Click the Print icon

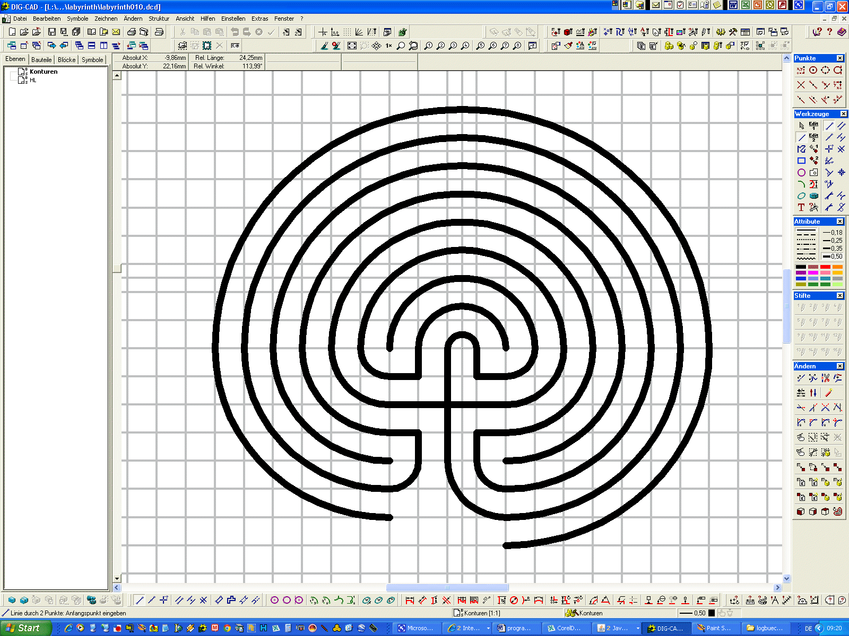pyautogui.click(x=132, y=32)
